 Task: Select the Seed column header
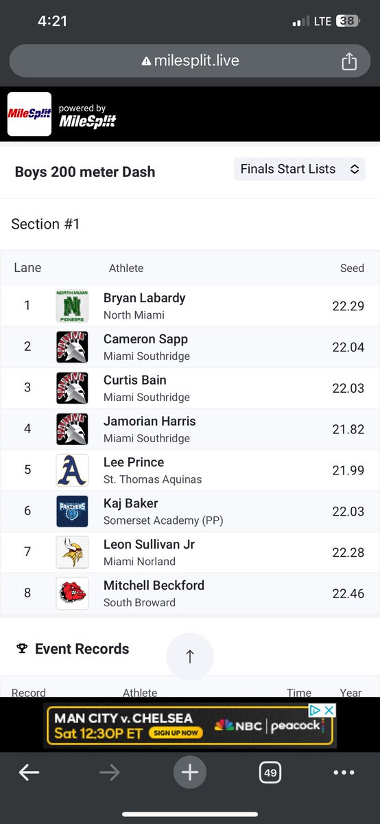pyautogui.click(x=352, y=268)
